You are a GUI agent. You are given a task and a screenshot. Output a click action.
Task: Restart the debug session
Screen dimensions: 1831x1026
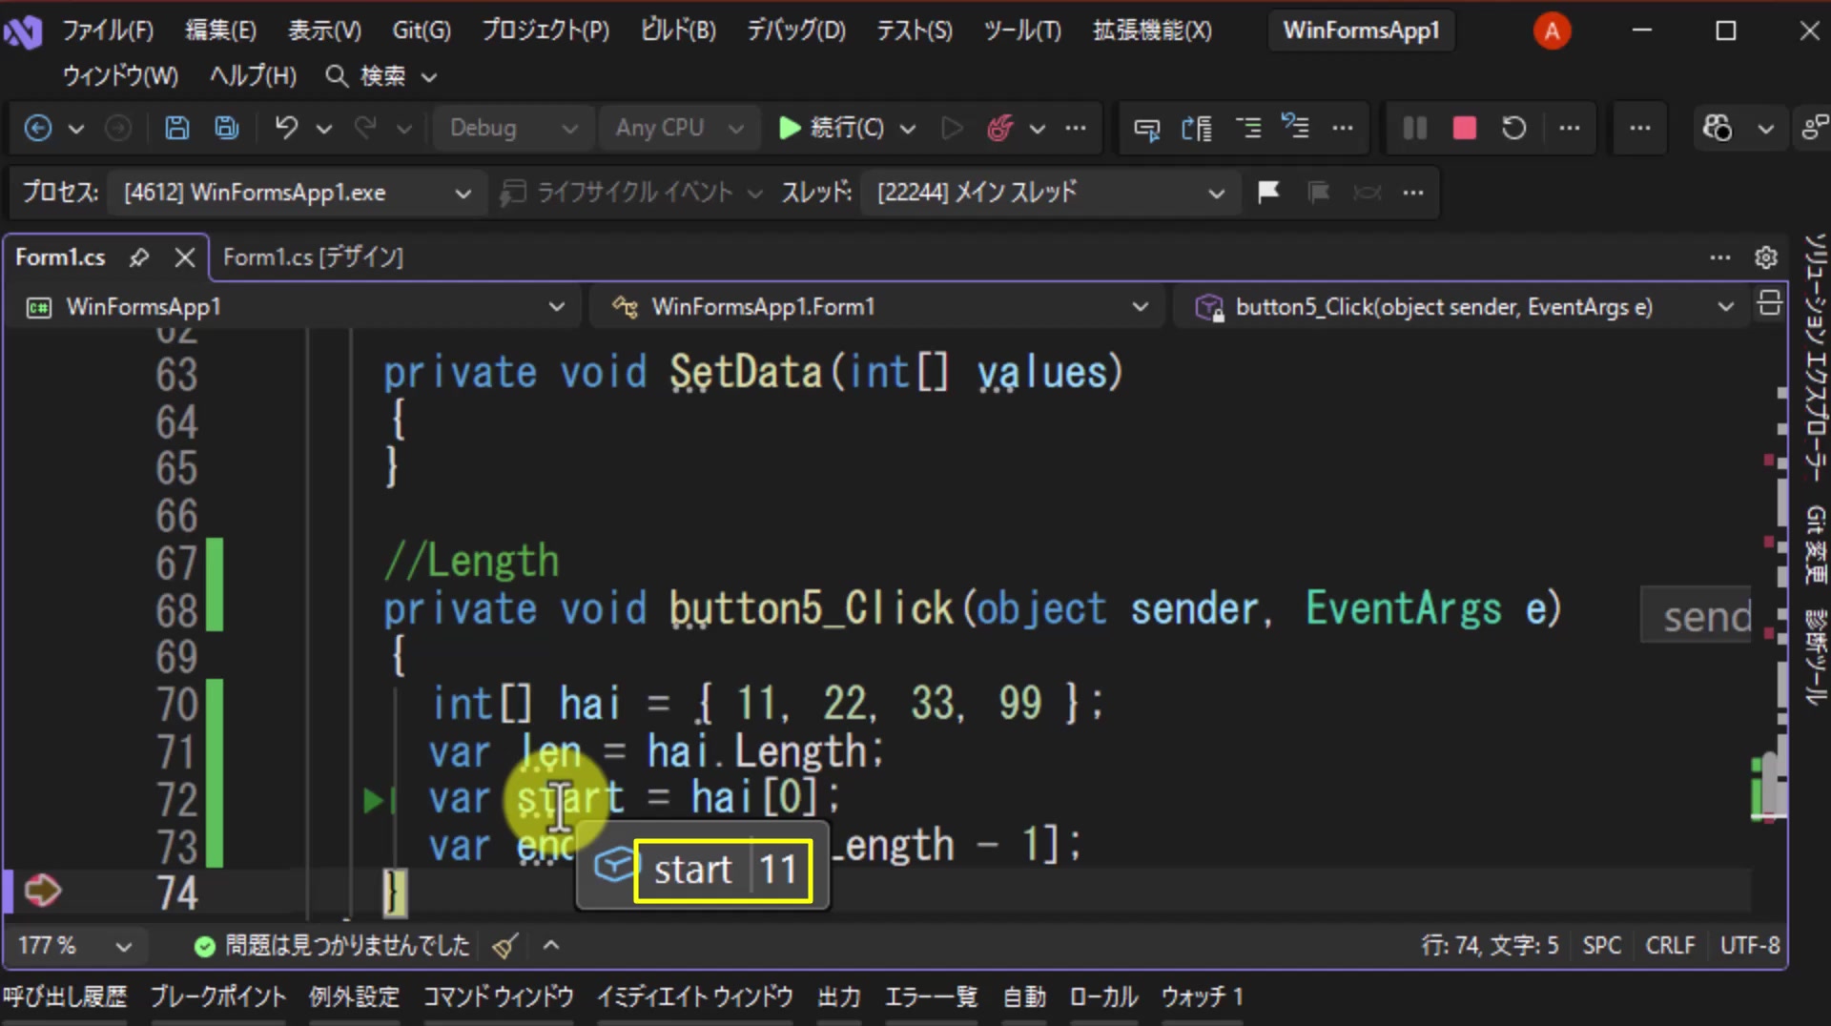coord(1514,128)
